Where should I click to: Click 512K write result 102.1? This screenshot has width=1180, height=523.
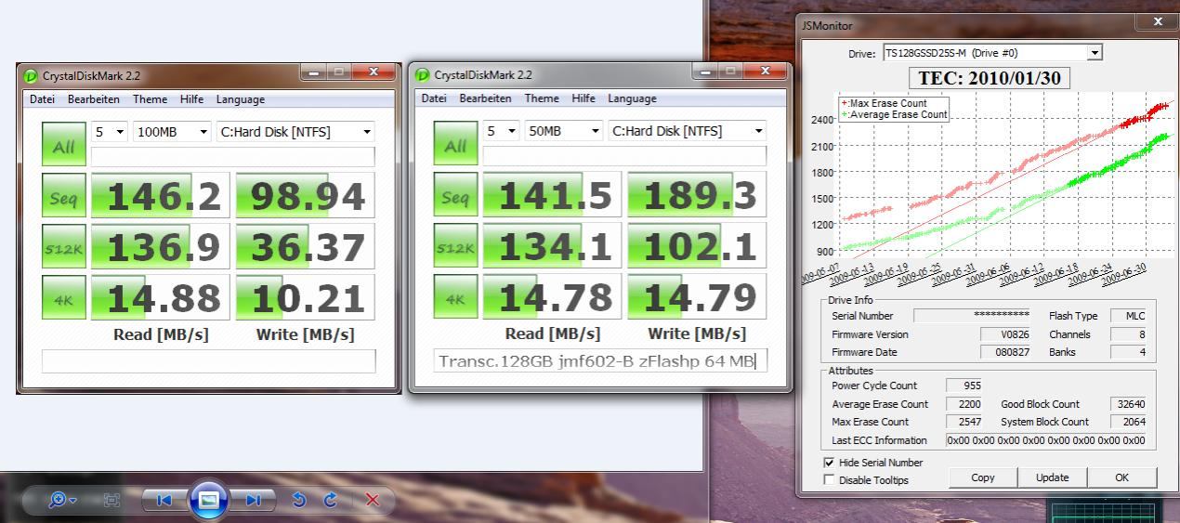pos(697,245)
